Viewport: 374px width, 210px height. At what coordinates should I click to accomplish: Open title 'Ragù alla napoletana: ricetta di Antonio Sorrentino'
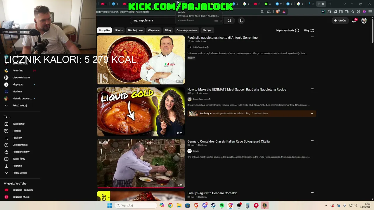click(222, 38)
